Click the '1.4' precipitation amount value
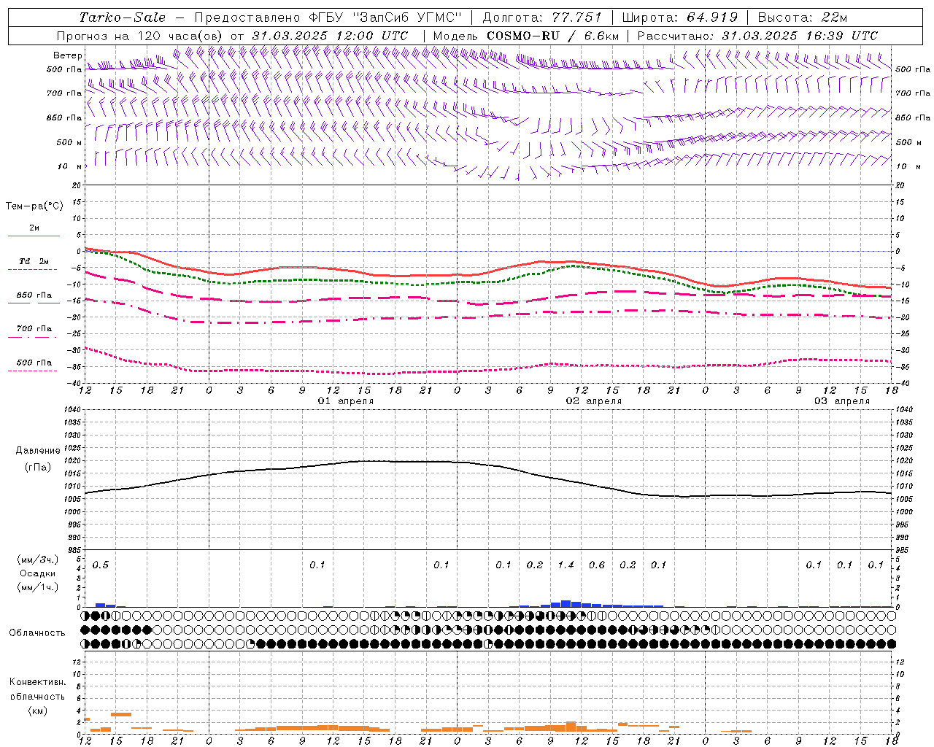 click(x=566, y=565)
